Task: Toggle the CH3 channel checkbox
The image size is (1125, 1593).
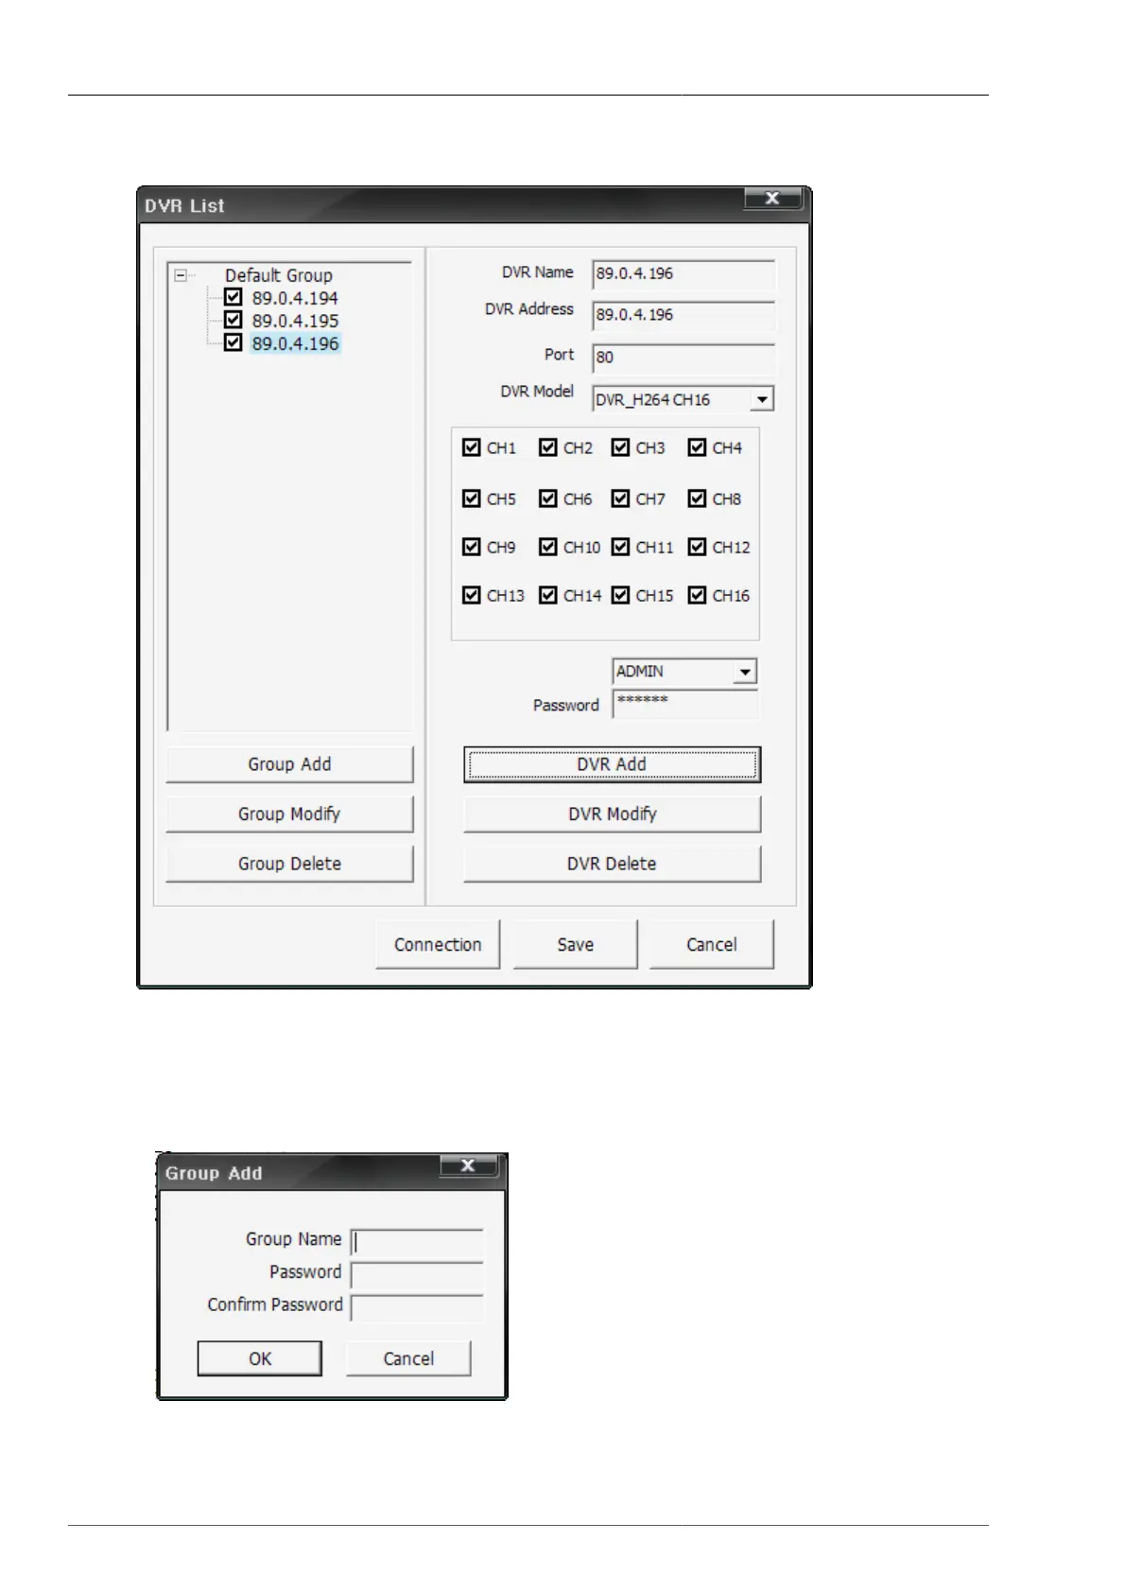Action: click(x=621, y=447)
